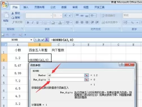Click the help question mark in dialog
Viewport: 142px width, 107px height.
coord(122,64)
